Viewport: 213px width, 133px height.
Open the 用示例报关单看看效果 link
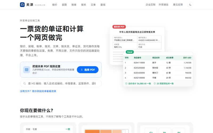click(x=44, y=91)
